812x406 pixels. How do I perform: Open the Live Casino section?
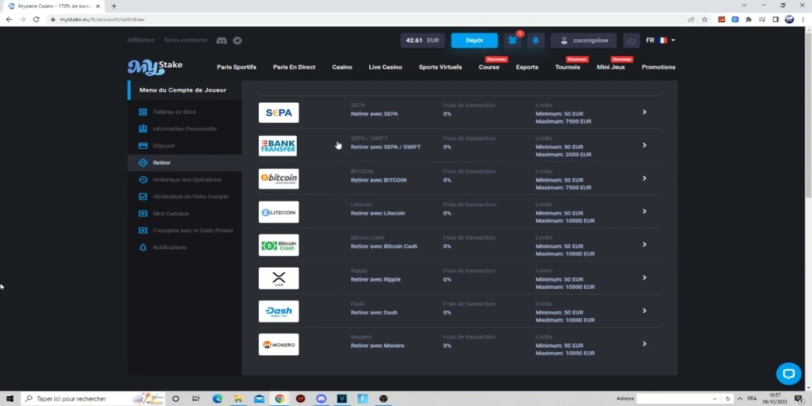pyautogui.click(x=386, y=67)
